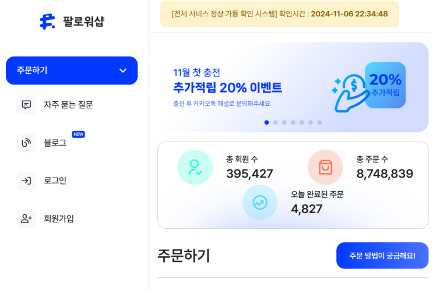Jump to the last carousel dot
This screenshot has height=290, width=433.
pyautogui.click(x=319, y=122)
